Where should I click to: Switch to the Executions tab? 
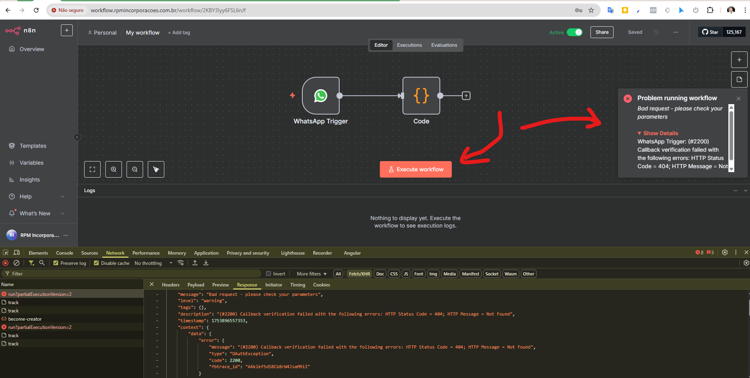pos(409,45)
